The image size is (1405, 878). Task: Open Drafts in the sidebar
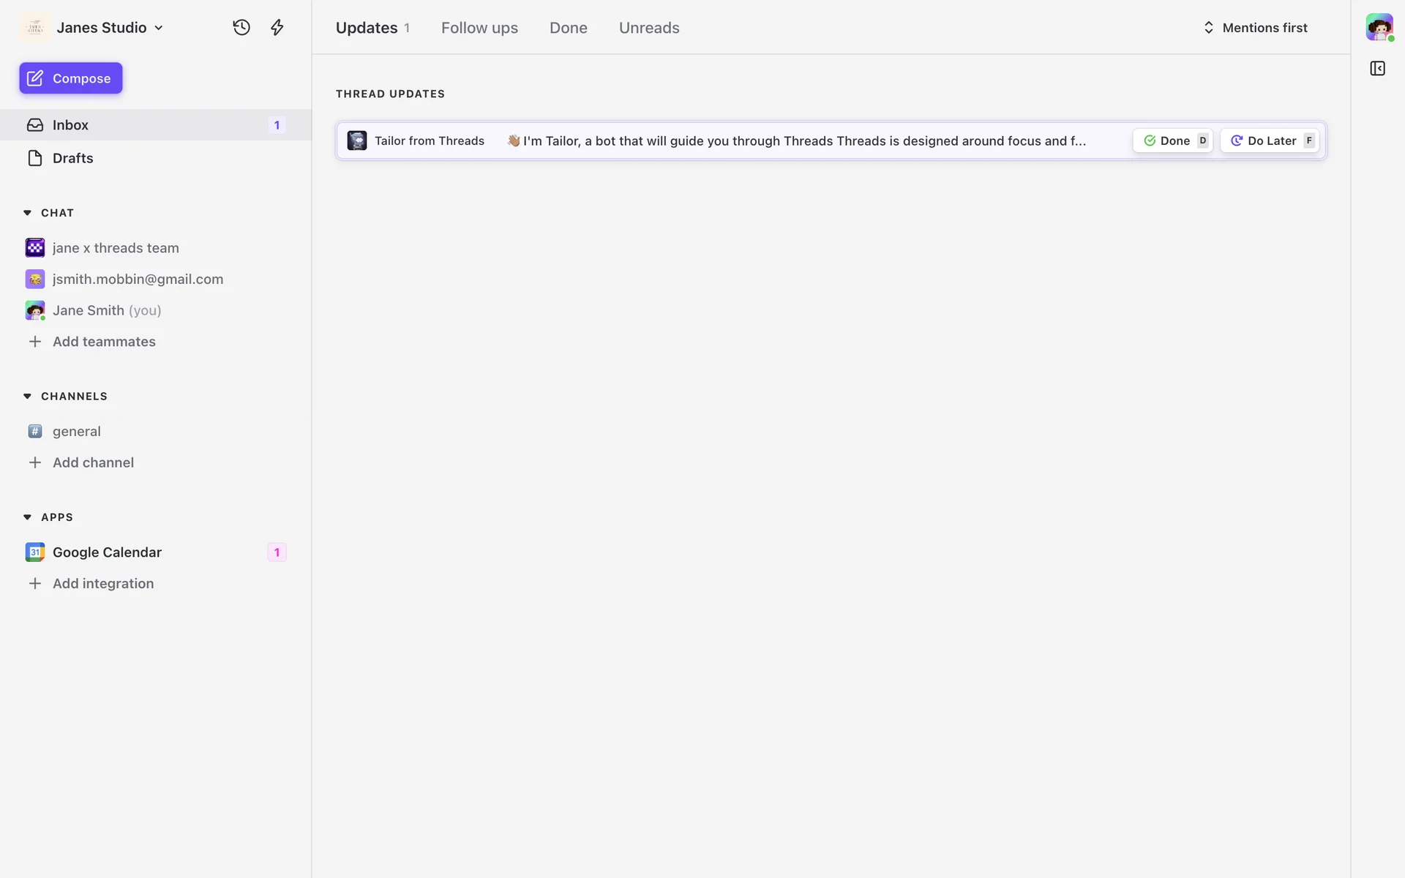coord(72,158)
